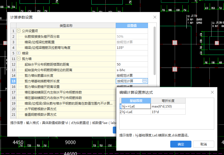Select the row starting 暗梁/边框梁/梁纵筋与墙水平钢筋
Viewport: 224px width, 155px height.
click(x=66, y=104)
